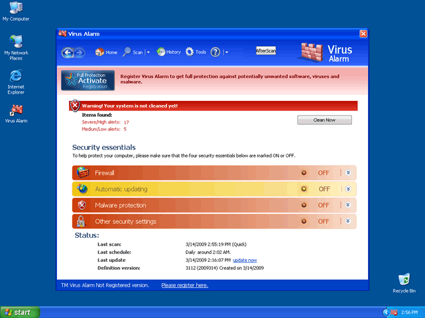This screenshot has width=425, height=318.
Task: Click the Virus Alarm desktop shortcut icon
Action: click(x=16, y=111)
